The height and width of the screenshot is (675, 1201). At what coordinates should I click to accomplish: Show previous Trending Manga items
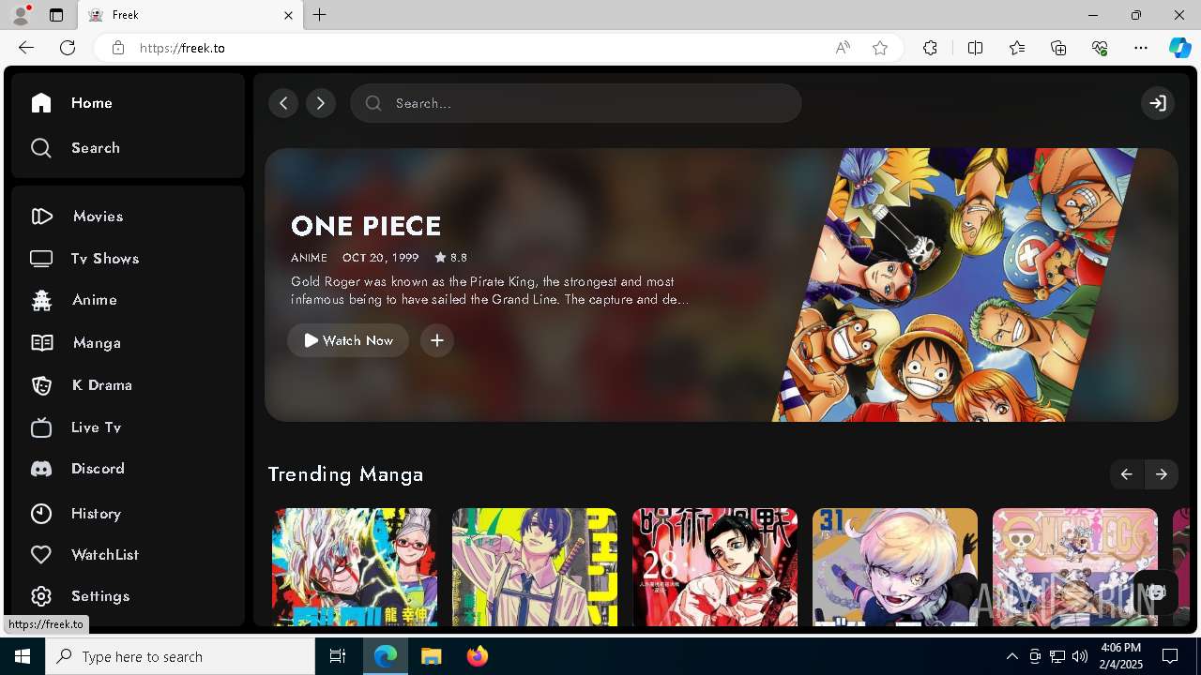pyautogui.click(x=1126, y=474)
